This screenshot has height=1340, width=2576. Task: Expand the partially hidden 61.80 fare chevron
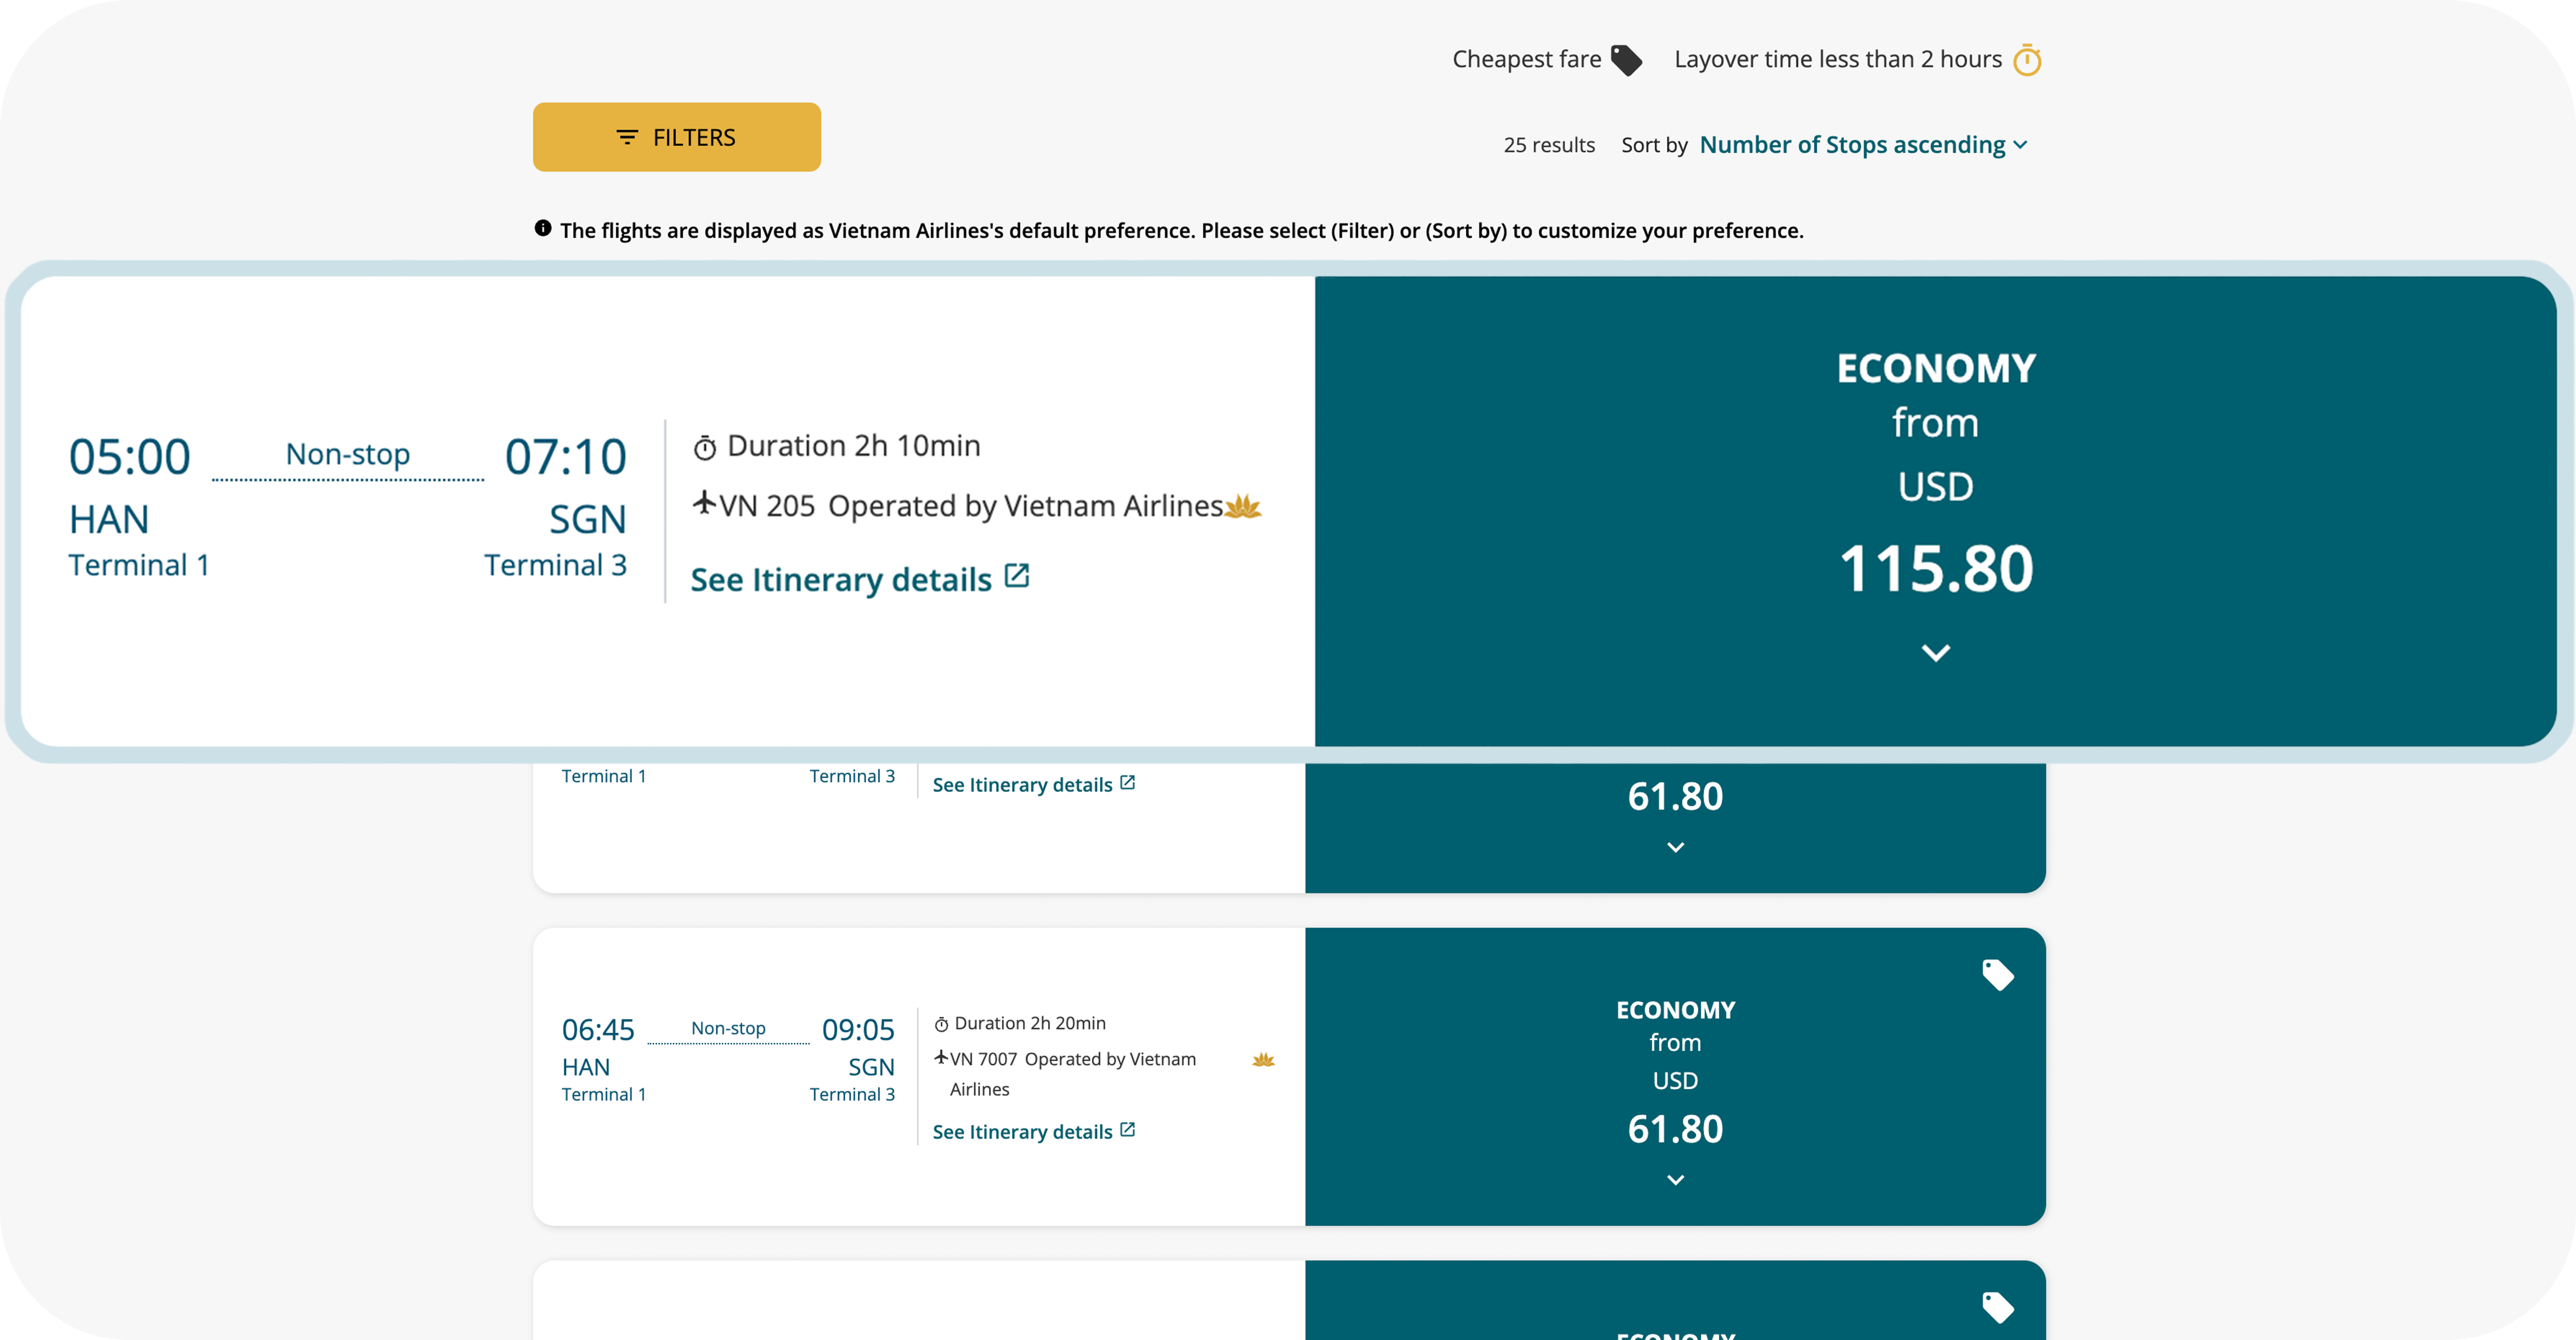[1675, 847]
